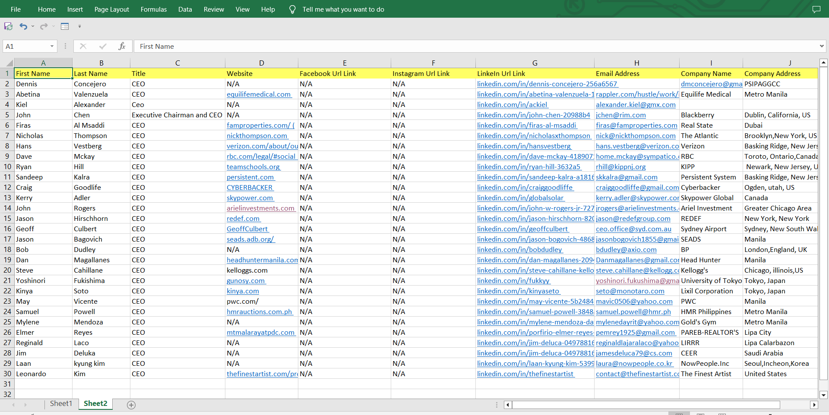The image size is (829, 415).
Task: Click the horizontal scrollbar left arrow
Action: pyautogui.click(x=508, y=405)
